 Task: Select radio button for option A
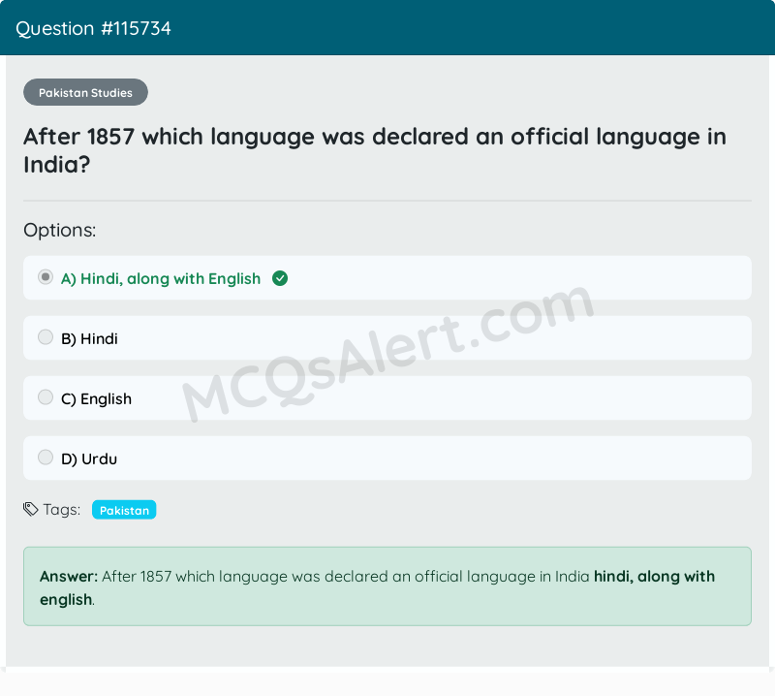(45, 276)
